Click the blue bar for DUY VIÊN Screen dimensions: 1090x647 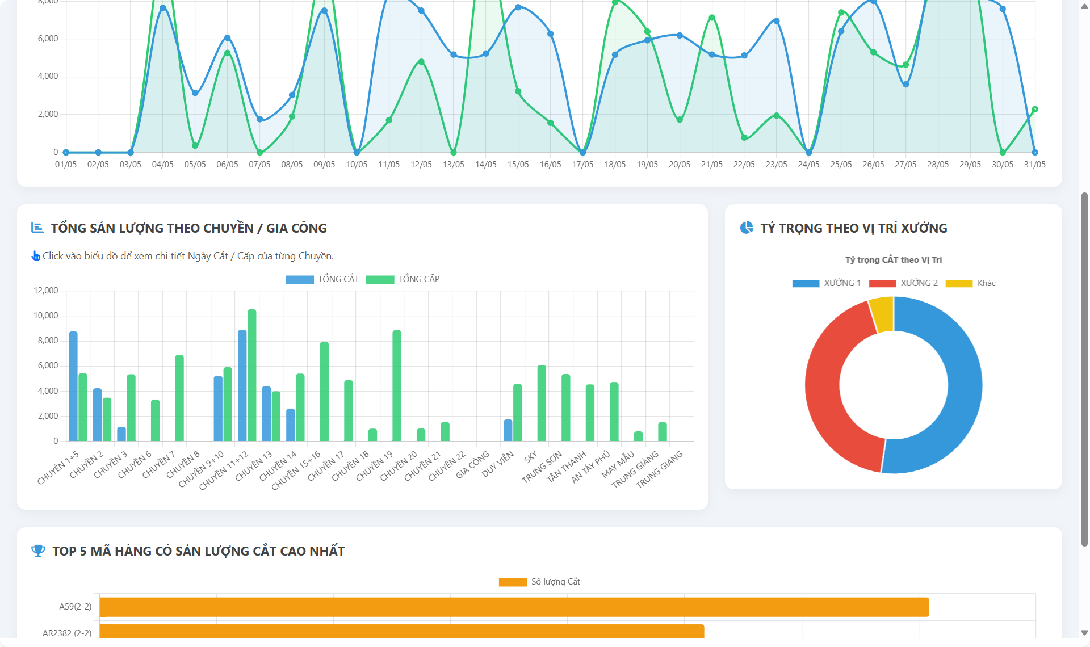click(x=508, y=430)
